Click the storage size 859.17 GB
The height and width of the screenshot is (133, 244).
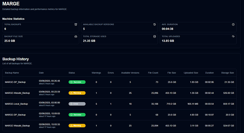228,104
